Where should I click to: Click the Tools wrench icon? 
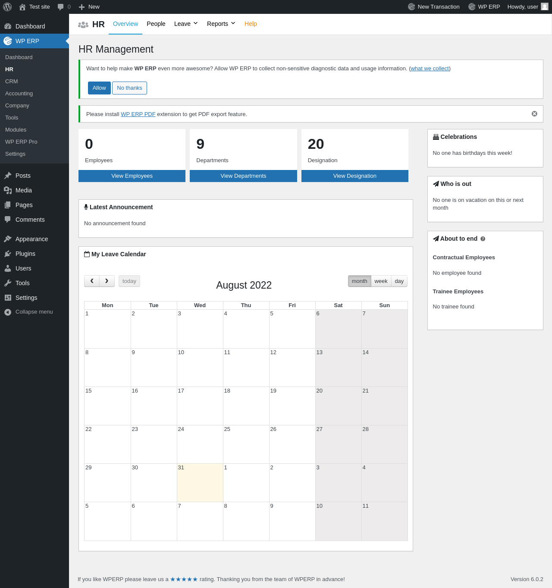tap(8, 283)
